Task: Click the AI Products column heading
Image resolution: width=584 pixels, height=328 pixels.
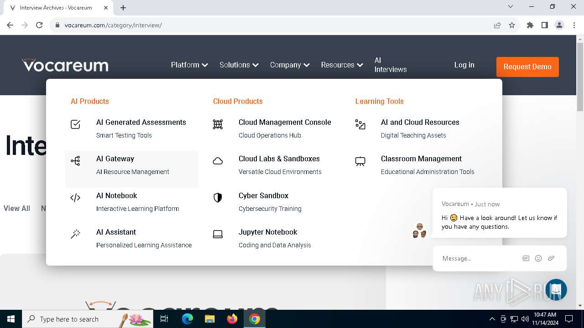Action: [90, 101]
